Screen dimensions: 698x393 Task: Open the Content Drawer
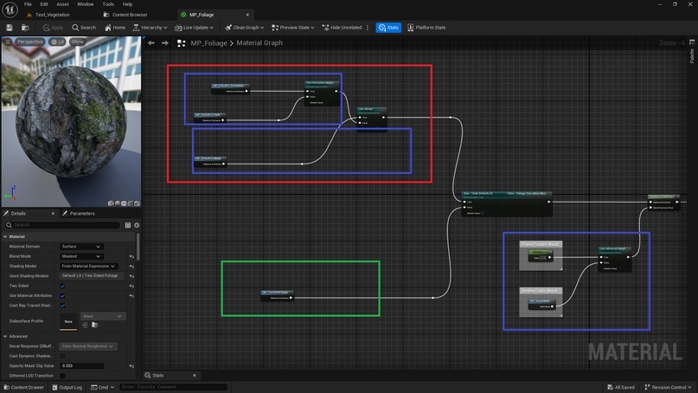pos(23,387)
